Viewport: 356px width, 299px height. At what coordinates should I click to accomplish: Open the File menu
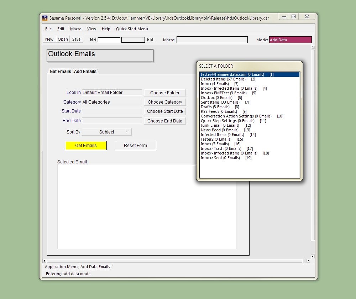click(48, 29)
